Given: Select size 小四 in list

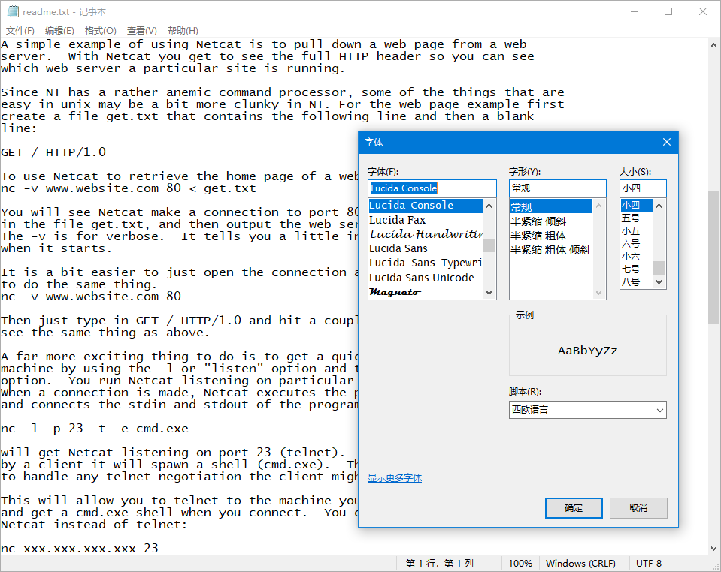Looking at the screenshot, I should click(636, 205).
